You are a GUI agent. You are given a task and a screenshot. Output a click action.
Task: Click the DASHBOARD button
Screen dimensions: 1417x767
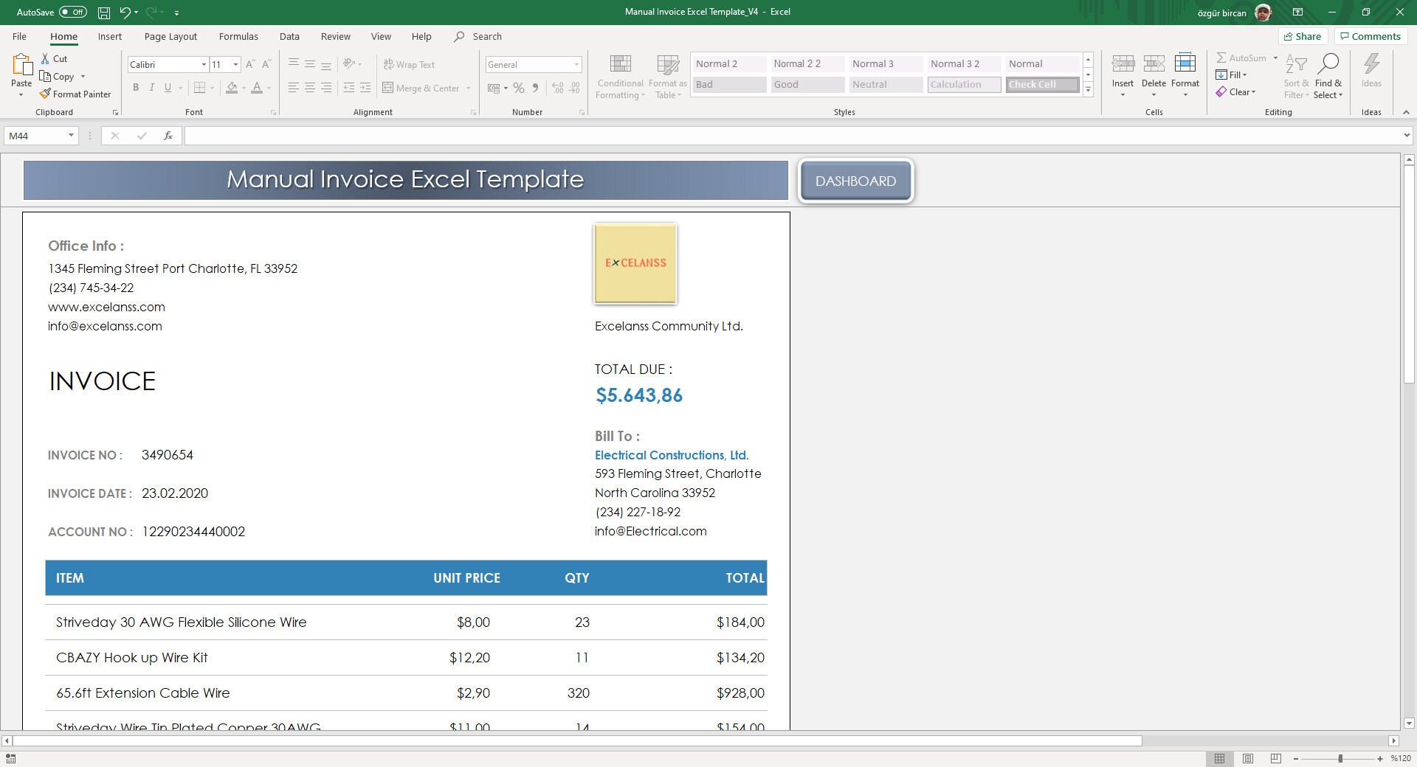click(856, 181)
